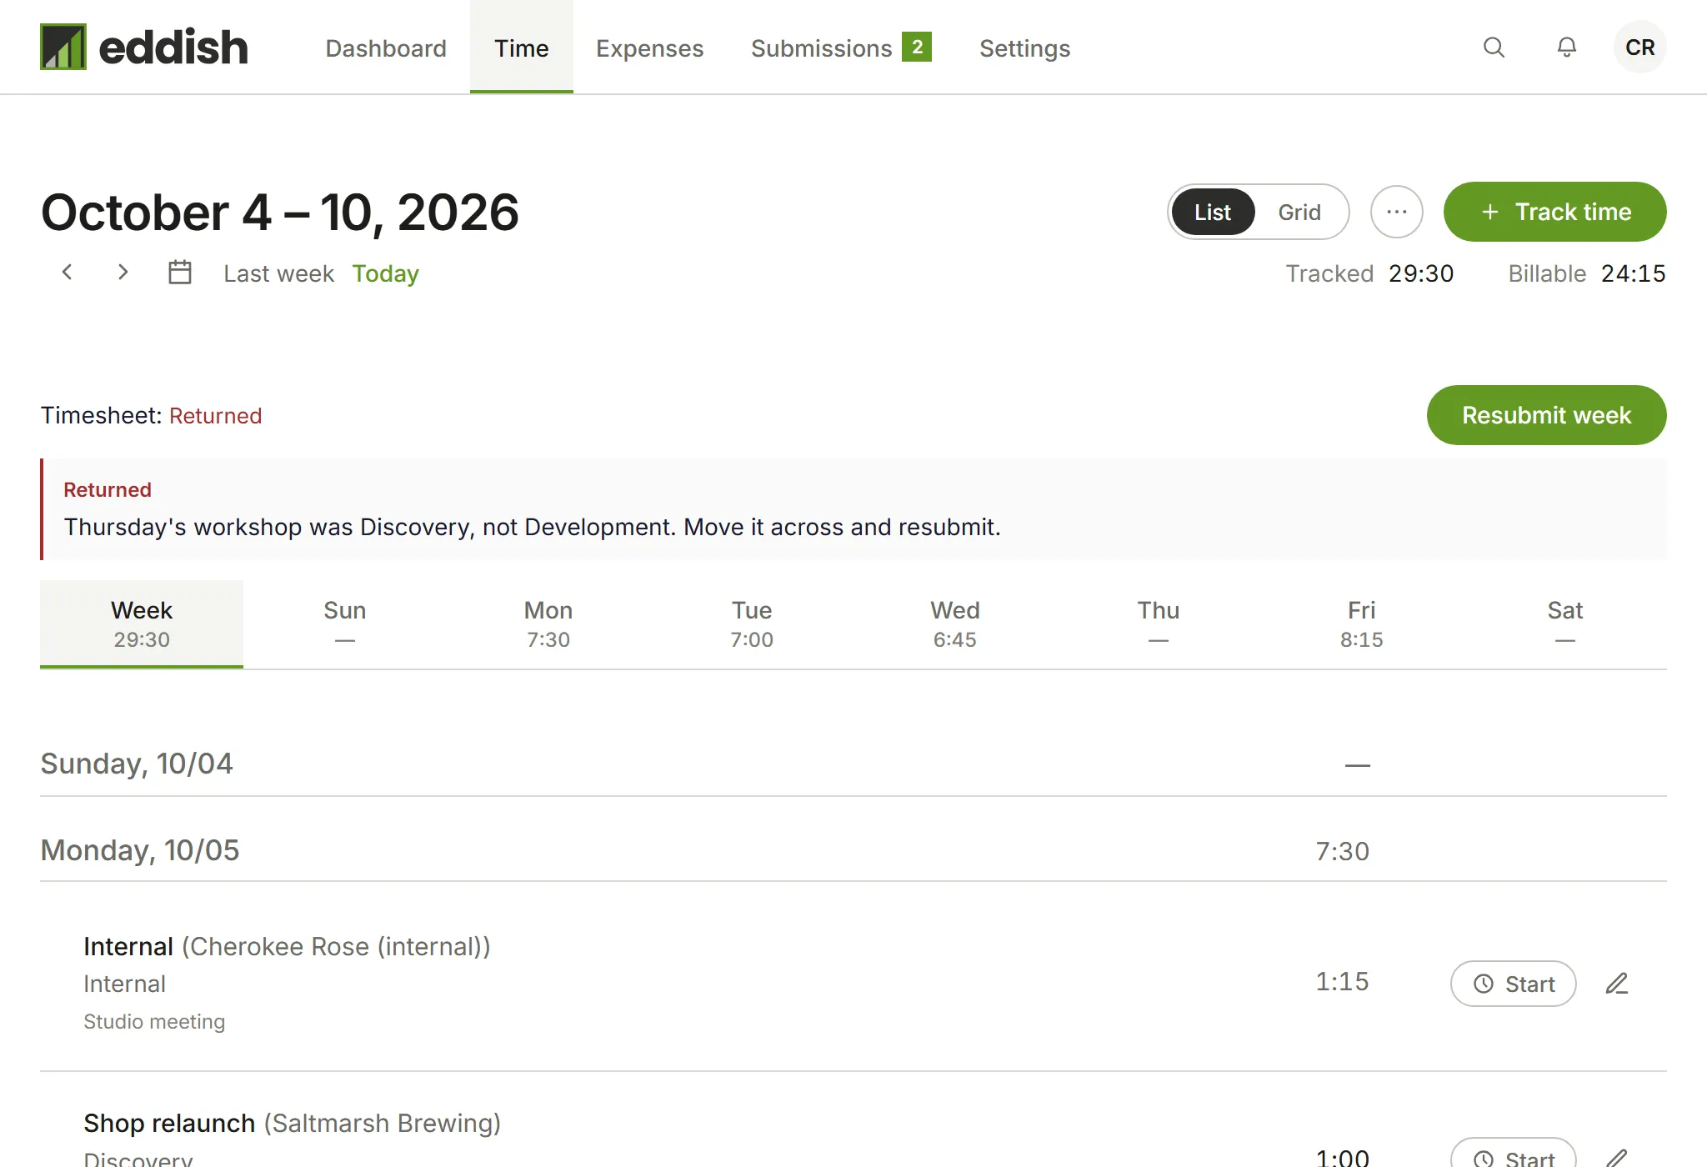
Task: Click the Resubmit week button
Action: pyautogui.click(x=1547, y=415)
